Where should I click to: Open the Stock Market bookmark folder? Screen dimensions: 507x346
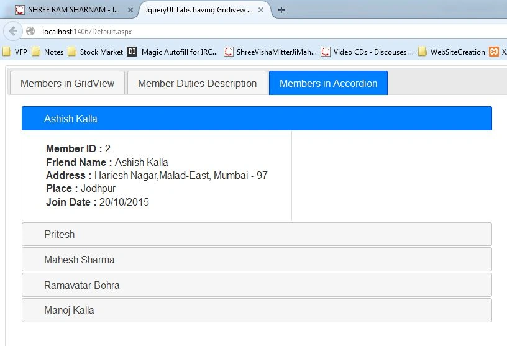coord(96,52)
